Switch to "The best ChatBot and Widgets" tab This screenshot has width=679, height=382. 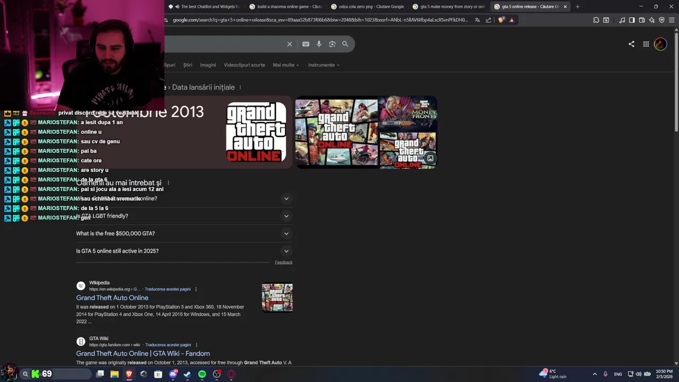pyautogui.click(x=205, y=6)
